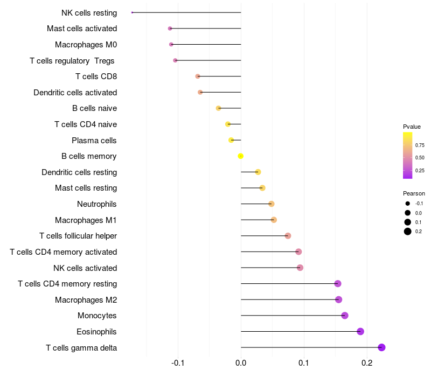
Task: Click the 0.0 x-axis tick label
Action: 241,364
